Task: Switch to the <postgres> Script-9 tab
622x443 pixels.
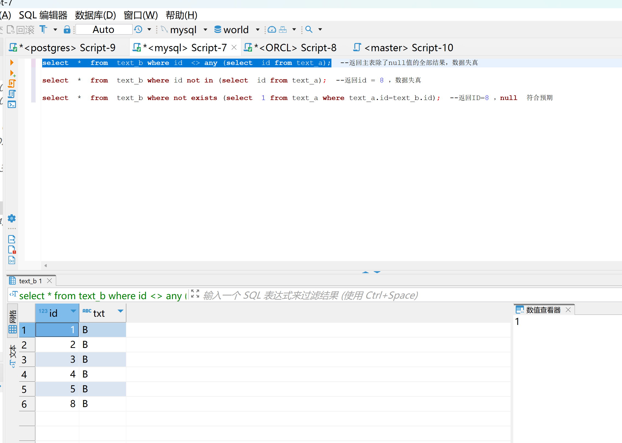Action: click(x=67, y=48)
